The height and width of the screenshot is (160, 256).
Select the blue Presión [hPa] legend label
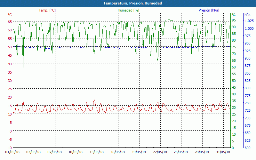(209, 10)
